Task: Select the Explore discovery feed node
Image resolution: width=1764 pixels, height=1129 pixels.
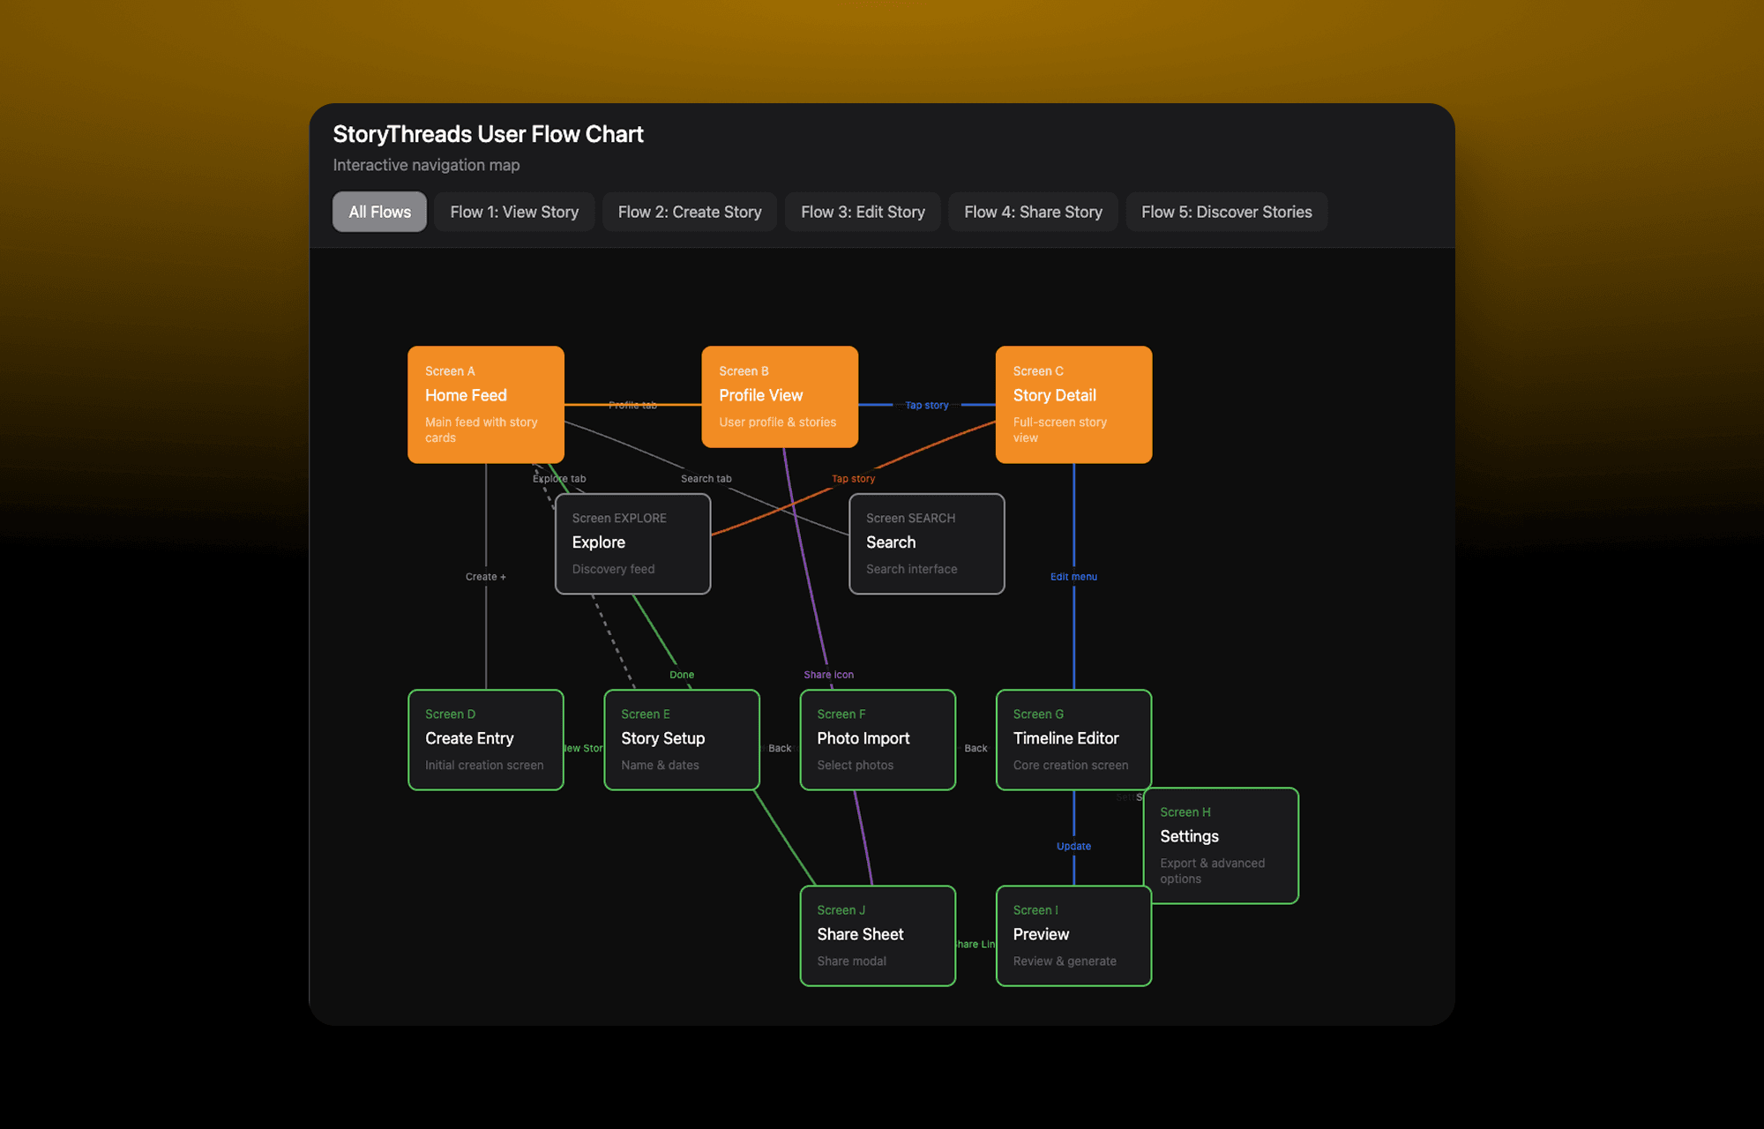Action: tap(632, 543)
